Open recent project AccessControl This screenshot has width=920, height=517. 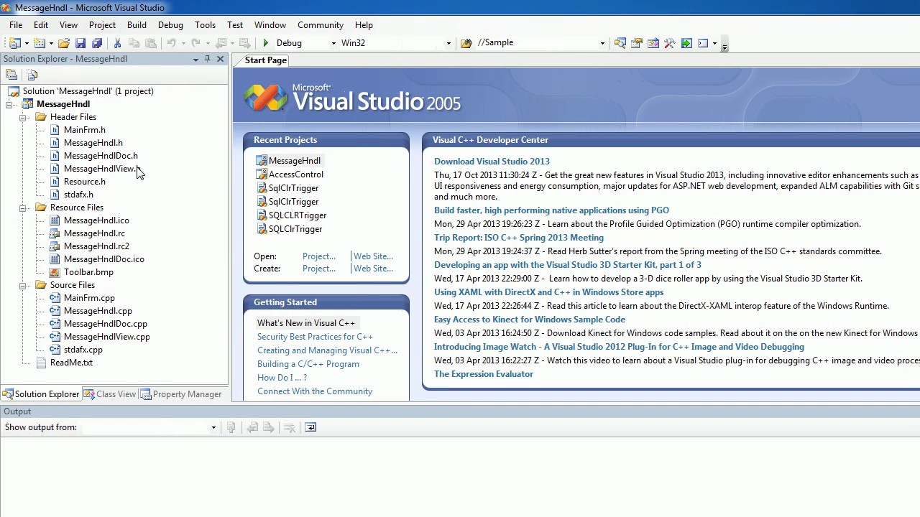point(295,174)
